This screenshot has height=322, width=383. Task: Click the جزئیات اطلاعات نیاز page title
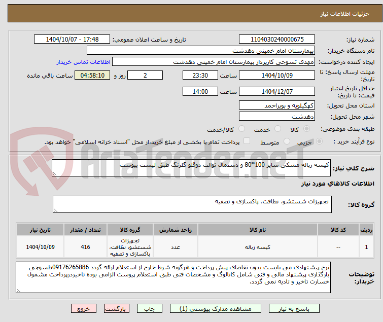click(345, 14)
